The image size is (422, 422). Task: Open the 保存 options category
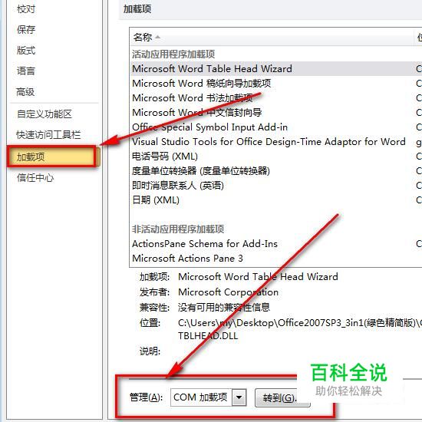(26, 30)
